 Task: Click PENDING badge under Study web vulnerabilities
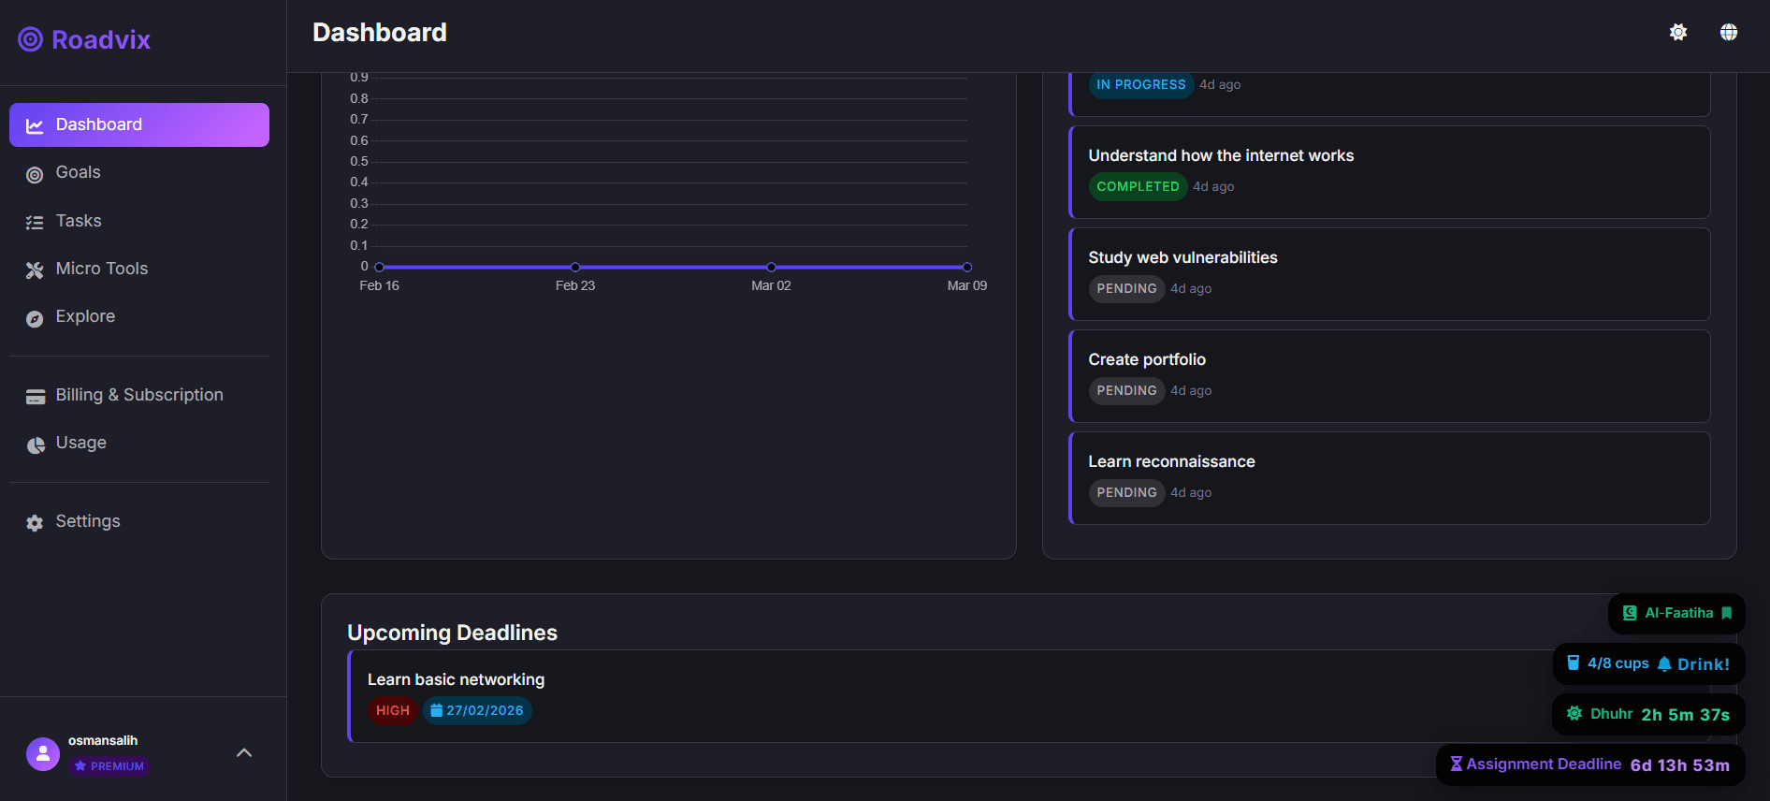point(1126,288)
